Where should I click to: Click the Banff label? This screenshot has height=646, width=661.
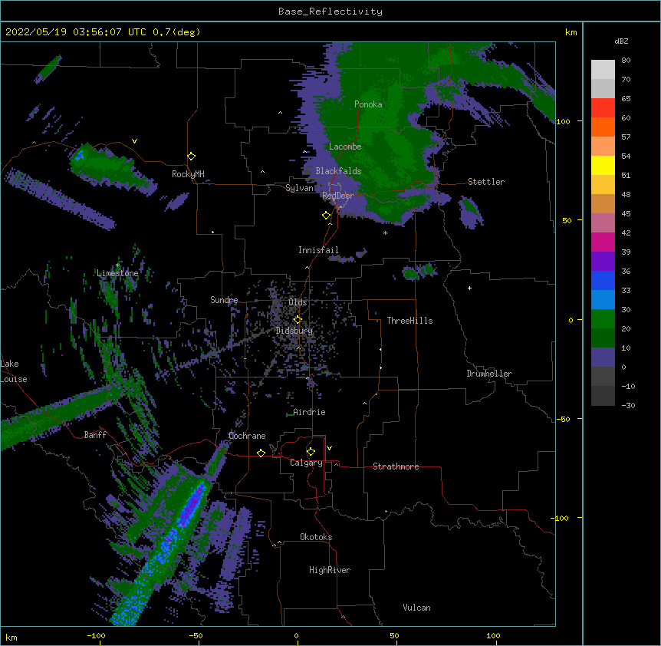click(x=95, y=435)
